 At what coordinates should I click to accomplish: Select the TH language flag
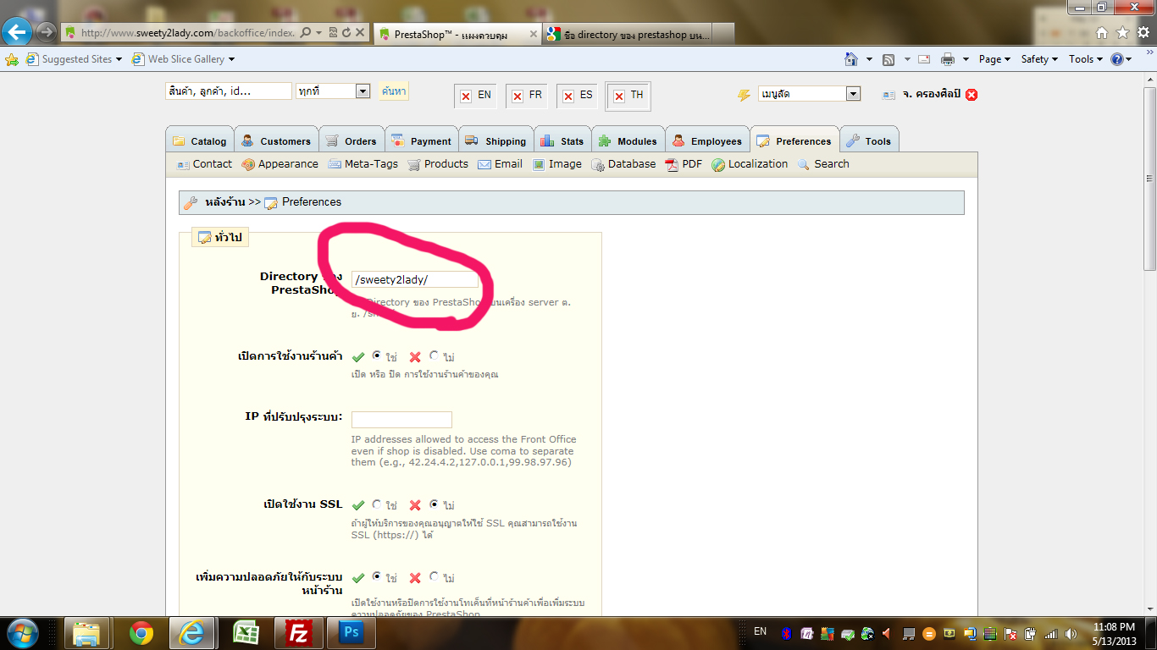628,96
